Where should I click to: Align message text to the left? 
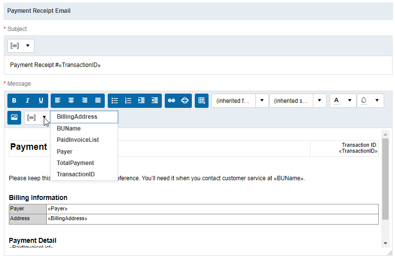58,100
